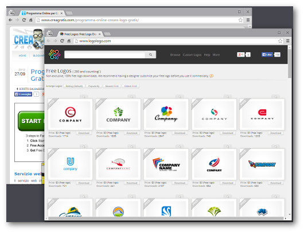Close the Free Logos tab
Screen dimensions: 304x233
coord(100,34)
